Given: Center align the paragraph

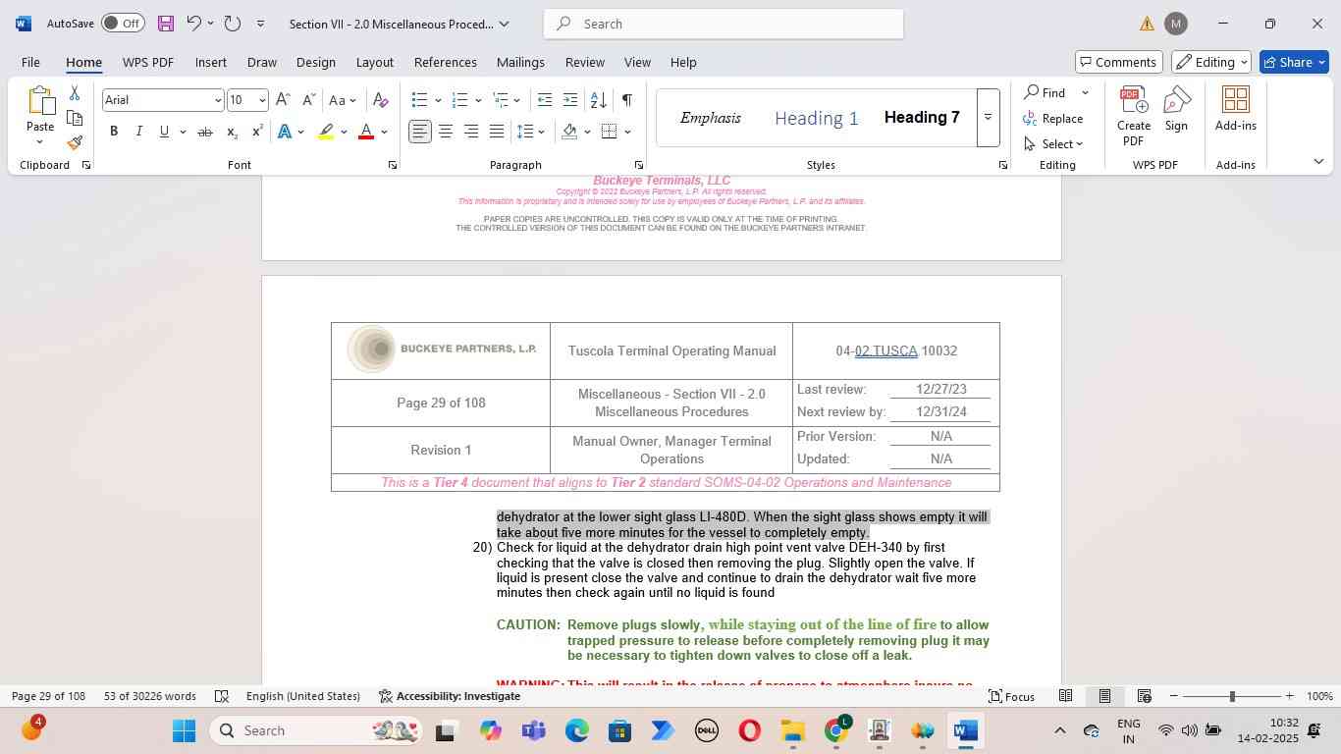Looking at the screenshot, I should 446,132.
